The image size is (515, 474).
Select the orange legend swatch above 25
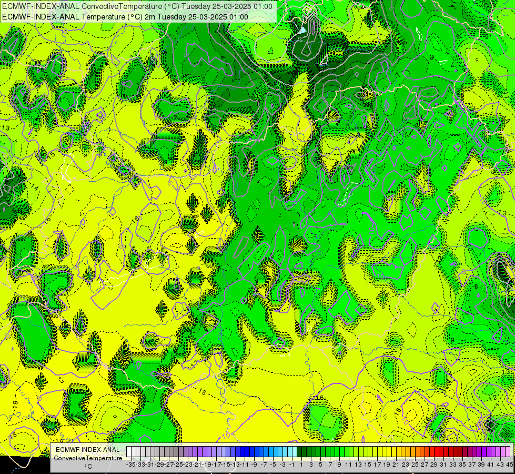click(x=412, y=451)
